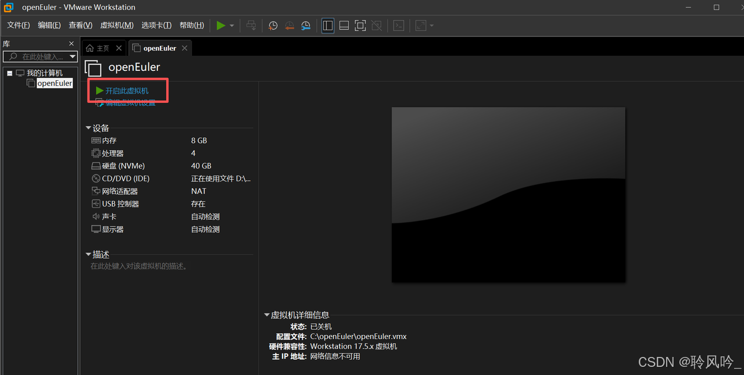This screenshot has width=744, height=375.
Task: Click the 网络信息不可用 IP text
Action: click(335, 356)
